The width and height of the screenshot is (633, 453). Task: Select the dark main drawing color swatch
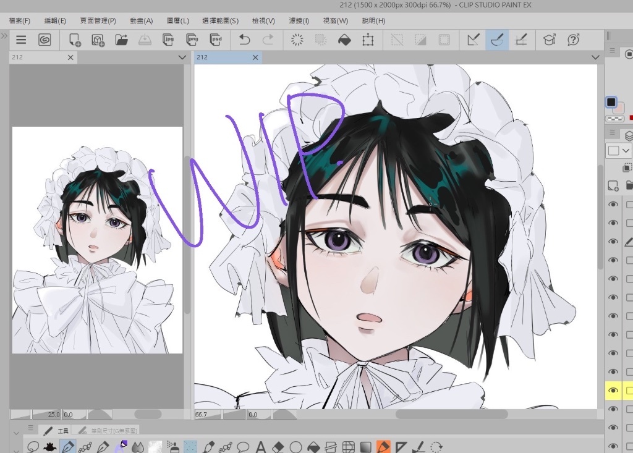tap(611, 102)
